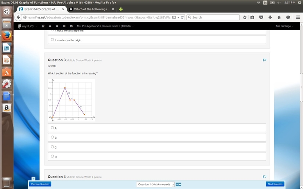The image size is (303, 189).
Task: Collapse the bottom navigation bar toggle
Action: [x=33, y=179]
